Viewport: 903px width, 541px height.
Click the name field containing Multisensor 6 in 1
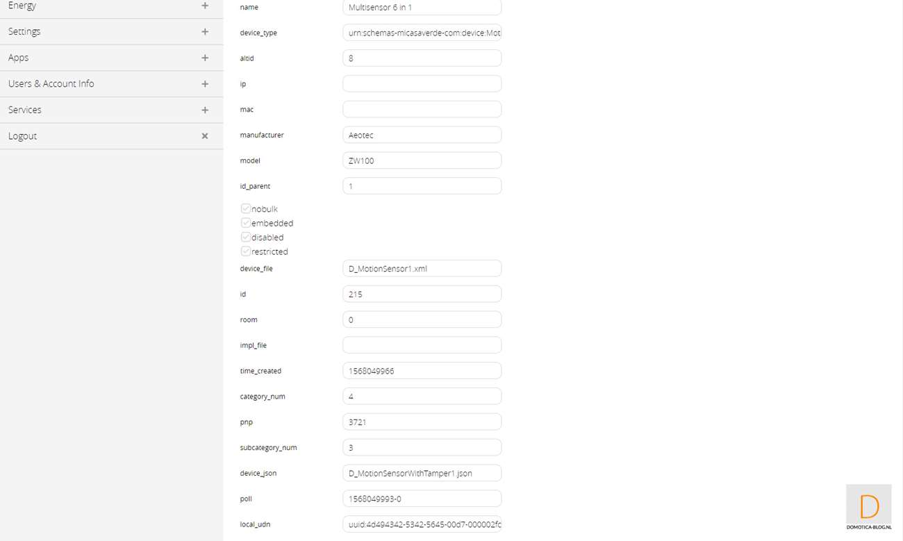click(422, 8)
